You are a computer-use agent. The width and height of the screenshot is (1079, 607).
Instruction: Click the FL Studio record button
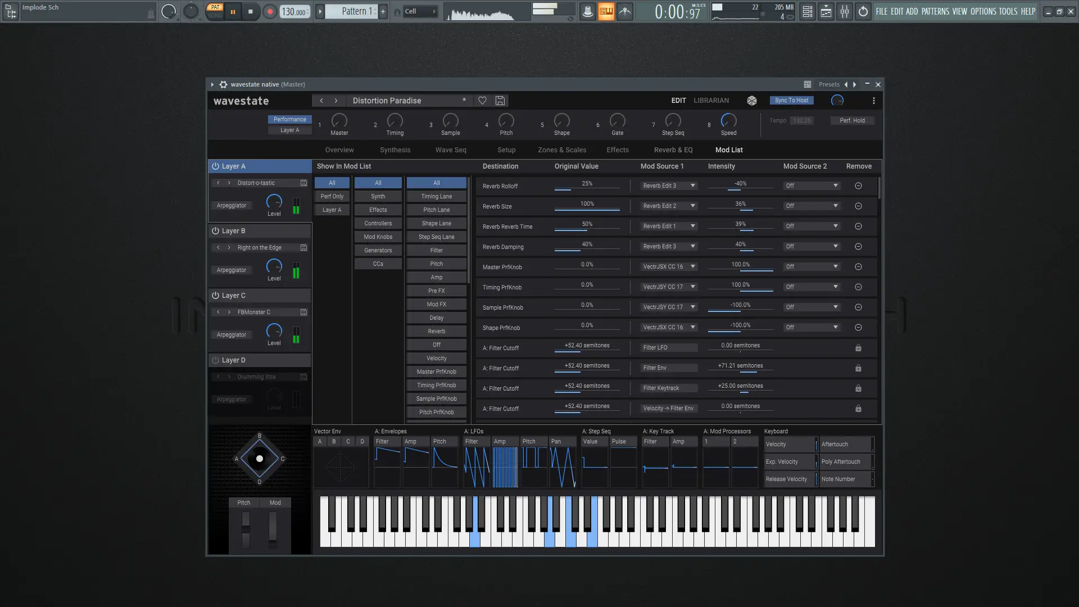pyautogui.click(x=270, y=11)
